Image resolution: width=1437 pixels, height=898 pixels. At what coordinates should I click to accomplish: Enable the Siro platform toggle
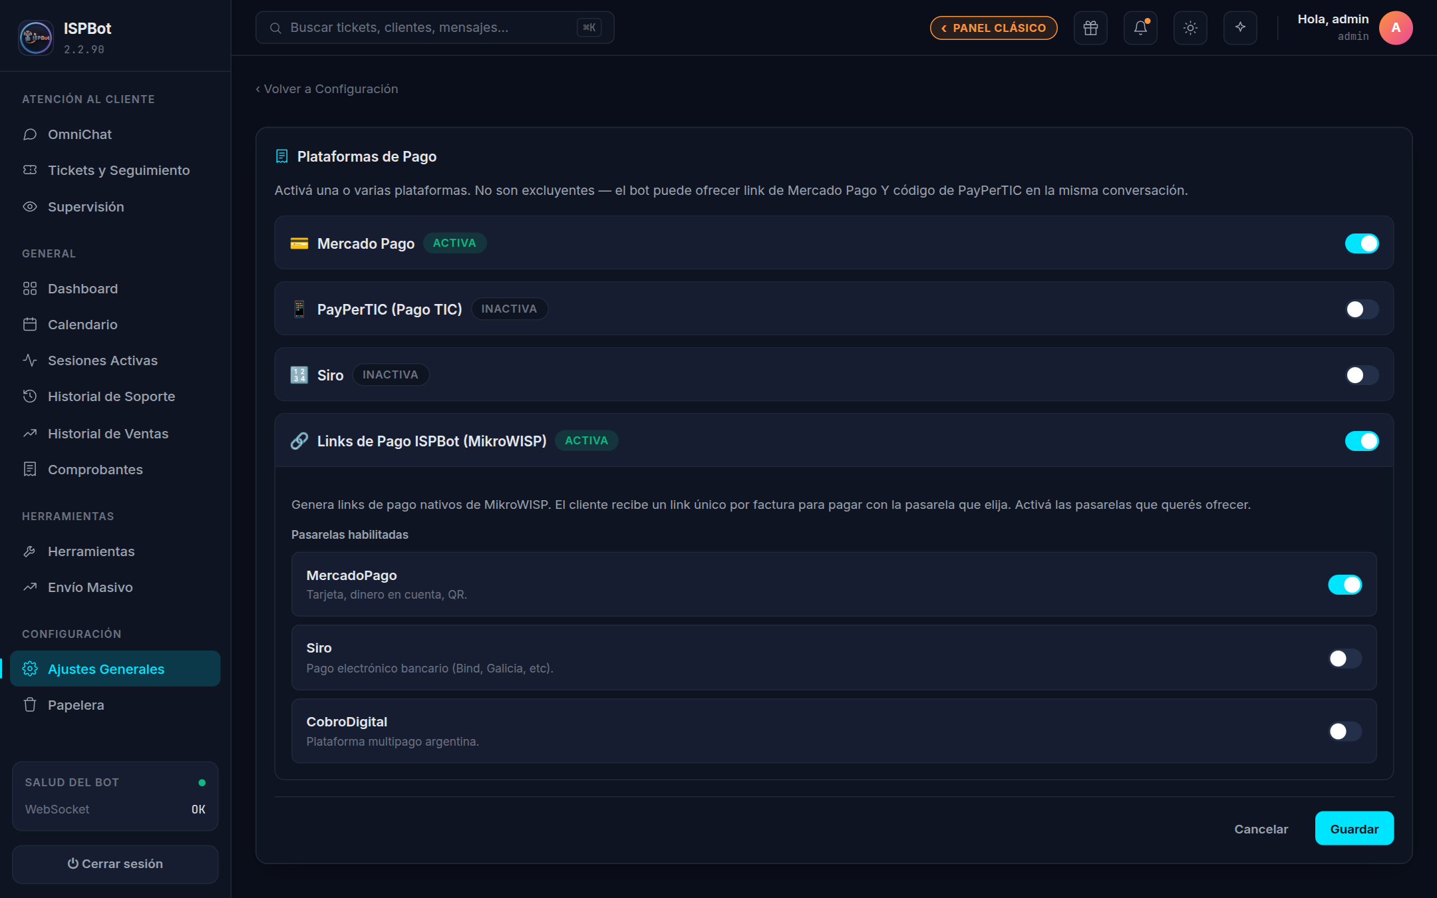pos(1362,375)
